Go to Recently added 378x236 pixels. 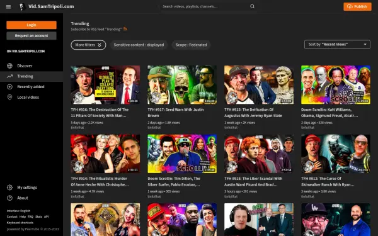[31, 87]
